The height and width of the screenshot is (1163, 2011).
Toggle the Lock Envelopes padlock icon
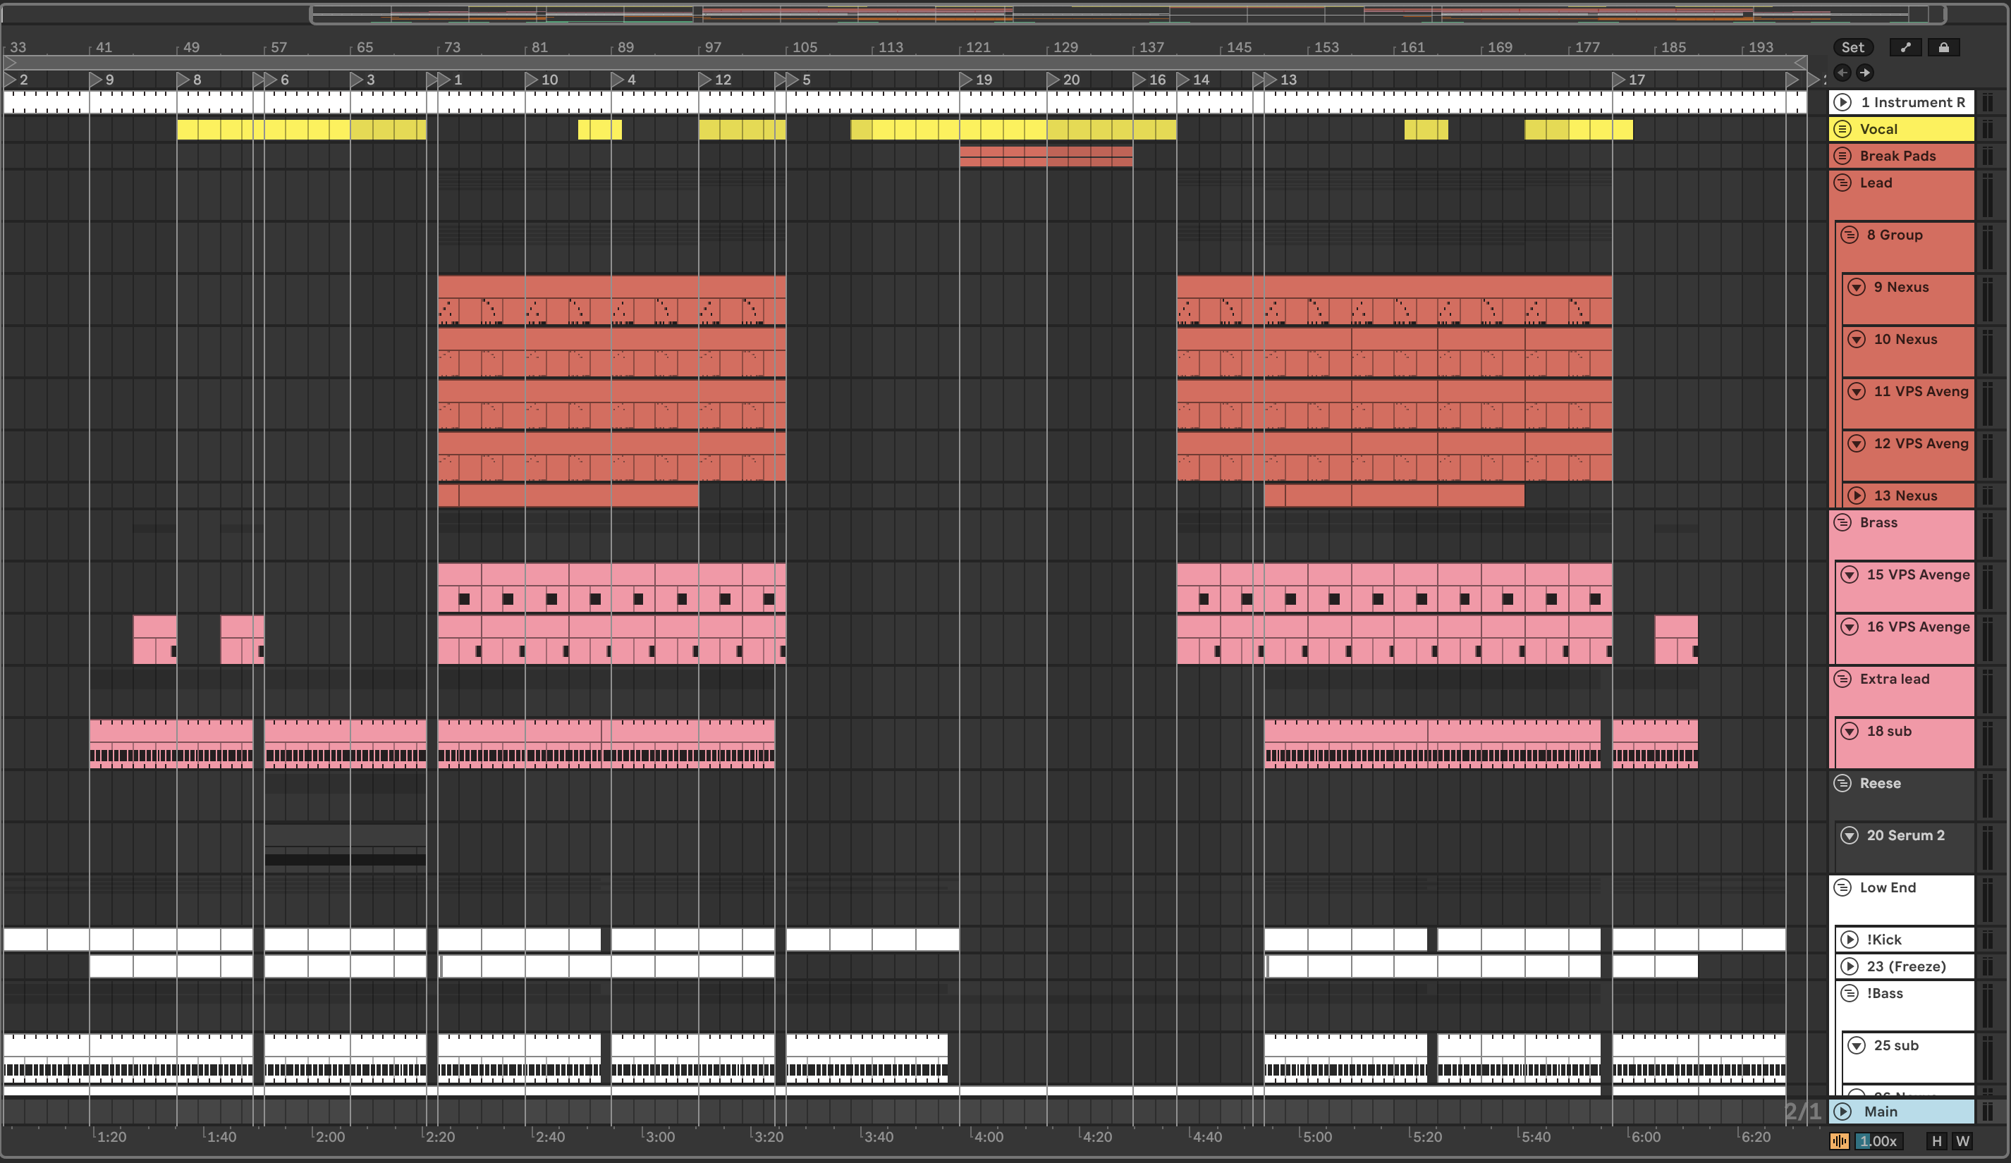1944,48
